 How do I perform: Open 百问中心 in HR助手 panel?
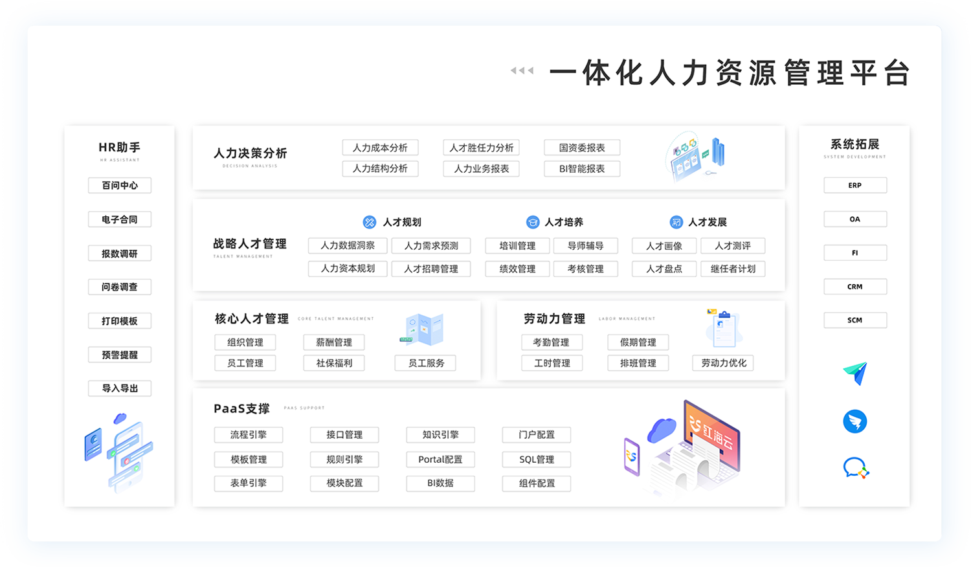coord(120,186)
